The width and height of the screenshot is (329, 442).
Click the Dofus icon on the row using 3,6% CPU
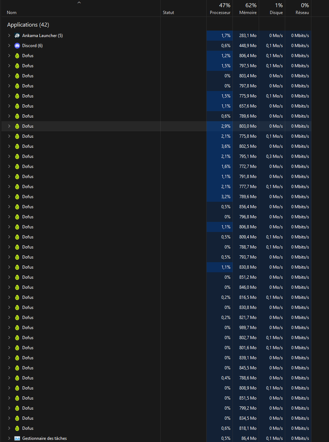coord(17,146)
